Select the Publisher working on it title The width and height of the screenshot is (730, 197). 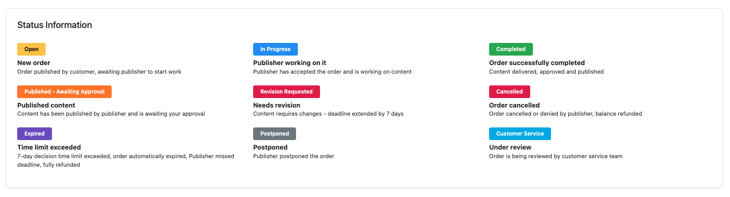point(289,63)
